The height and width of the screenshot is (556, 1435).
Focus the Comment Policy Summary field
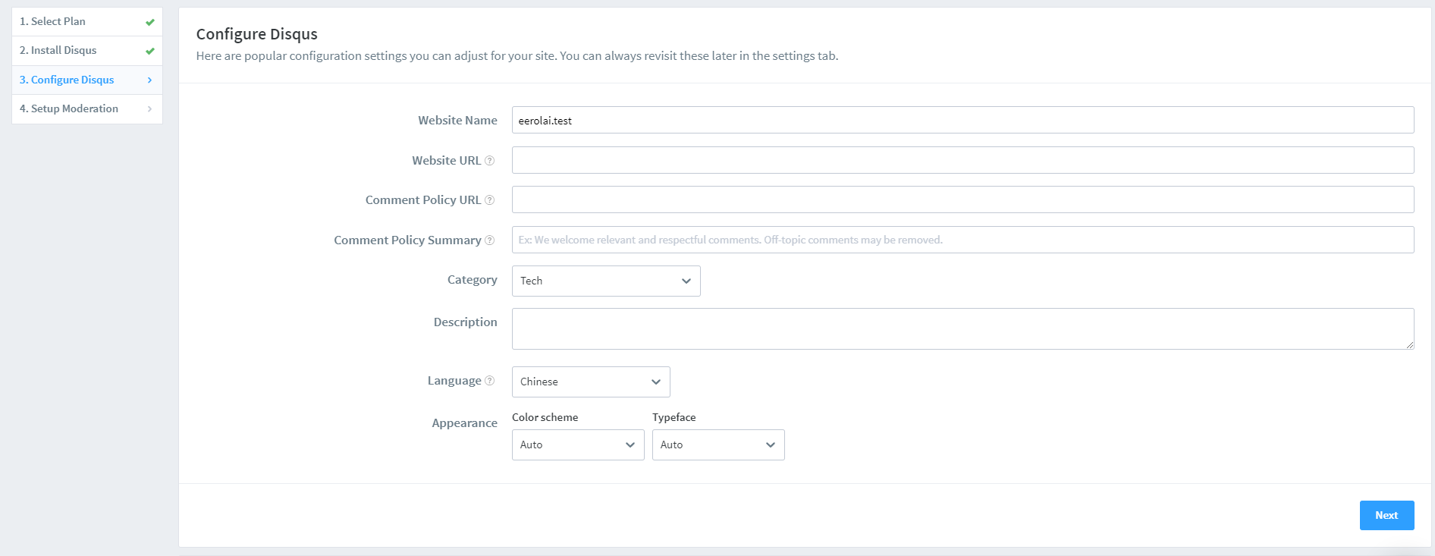pyautogui.click(x=962, y=240)
